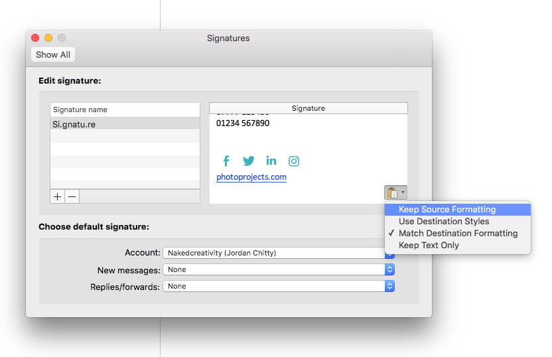Select checked Match Destination Formatting item
This screenshot has height=357, width=552.
[458, 234]
